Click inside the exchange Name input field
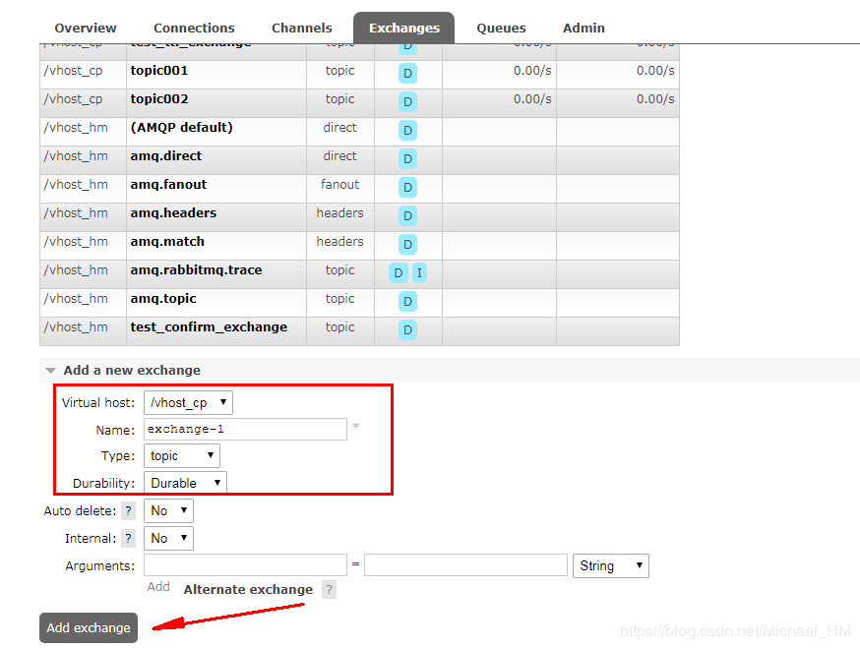 point(245,429)
